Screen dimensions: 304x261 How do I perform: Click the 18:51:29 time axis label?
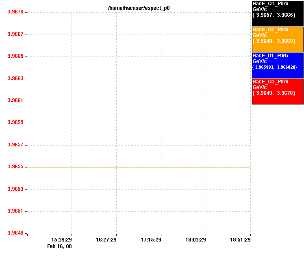pos(240,240)
